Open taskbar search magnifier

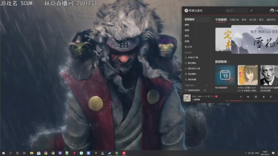[x=10, y=153]
